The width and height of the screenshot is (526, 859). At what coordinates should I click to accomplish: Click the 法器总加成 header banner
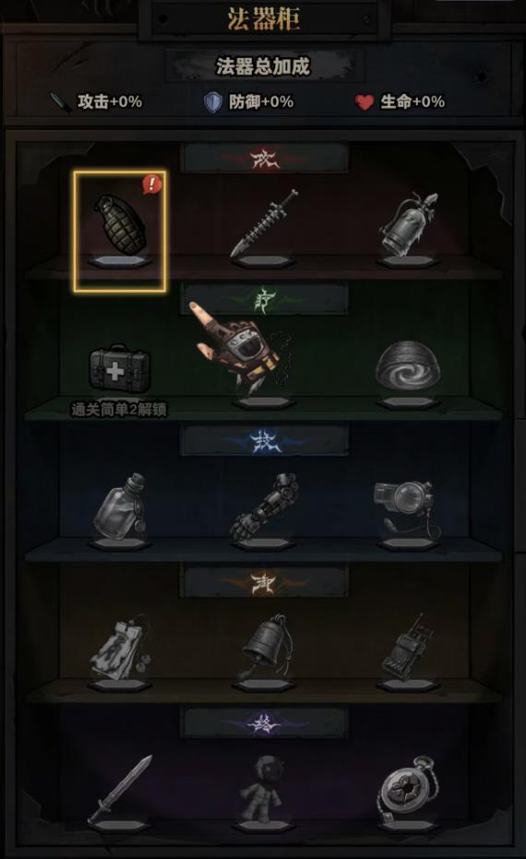[263, 66]
